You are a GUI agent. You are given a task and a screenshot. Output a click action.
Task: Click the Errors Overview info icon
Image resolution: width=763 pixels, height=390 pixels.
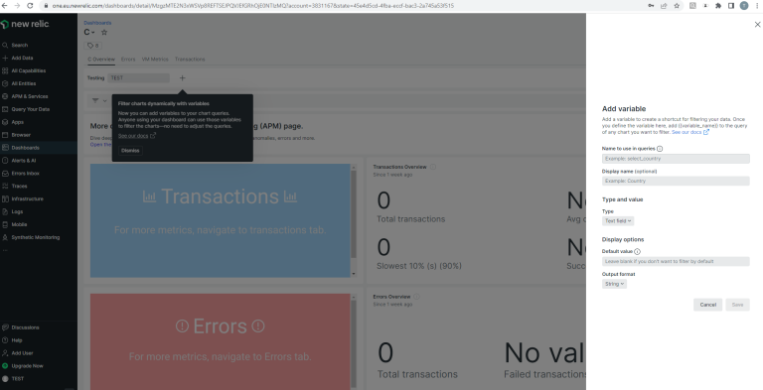click(x=416, y=296)
